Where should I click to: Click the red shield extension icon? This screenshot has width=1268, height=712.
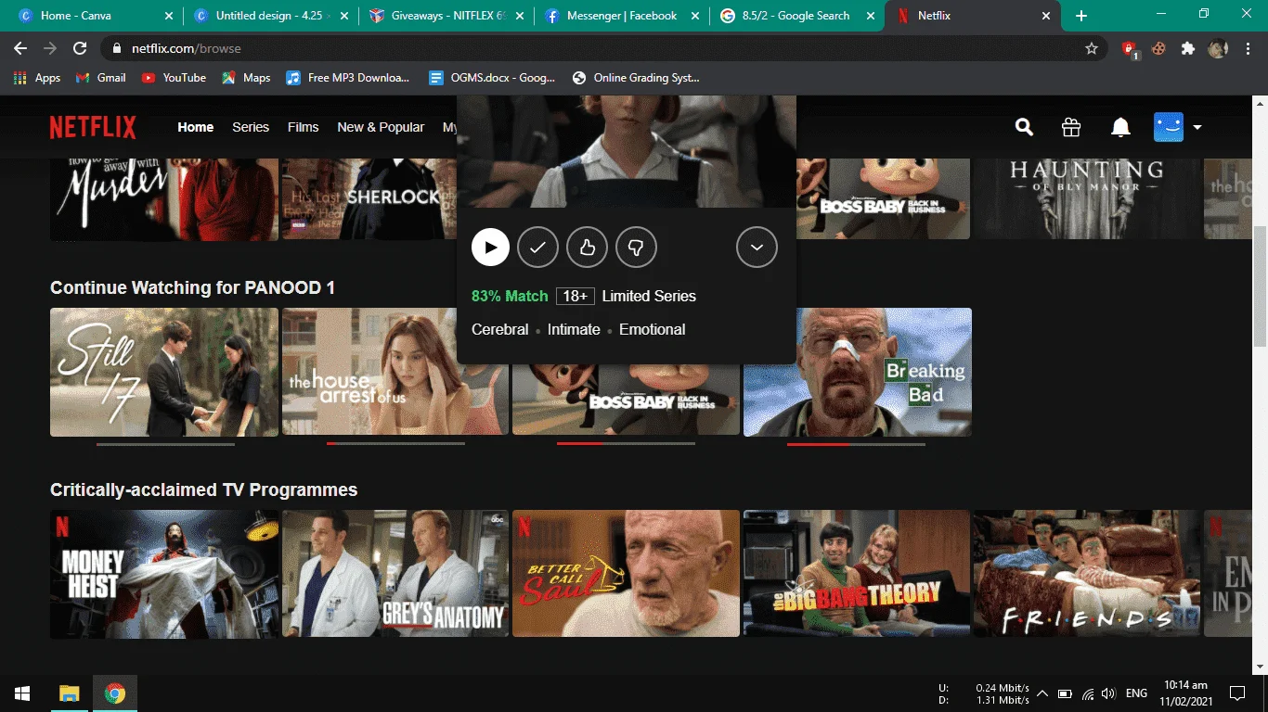[x=1130, y=49]
